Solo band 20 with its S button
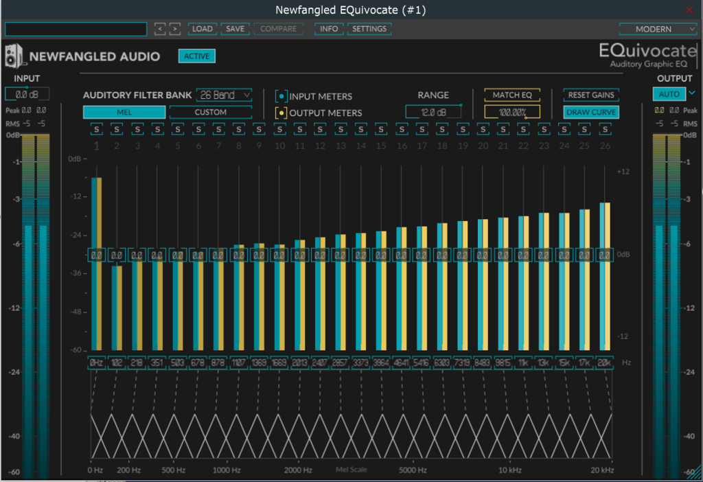 [483, 130]
